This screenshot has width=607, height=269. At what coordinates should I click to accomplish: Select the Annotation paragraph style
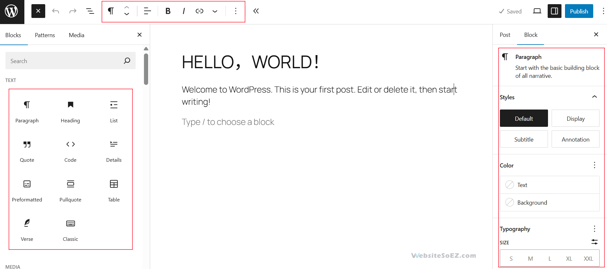tap(576, 139)
